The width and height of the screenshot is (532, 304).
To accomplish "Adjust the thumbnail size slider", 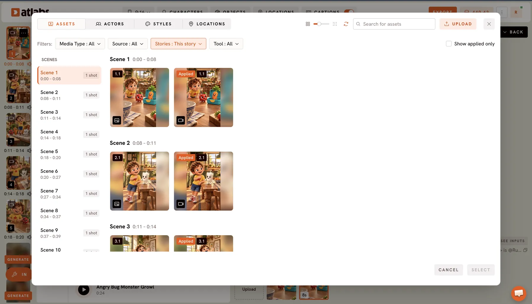I will click(321, 24).
